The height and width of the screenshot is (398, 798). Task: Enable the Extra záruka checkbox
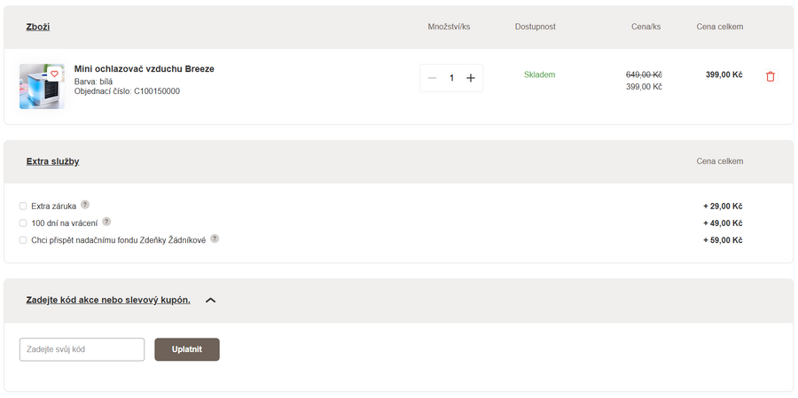pos(23,206)
